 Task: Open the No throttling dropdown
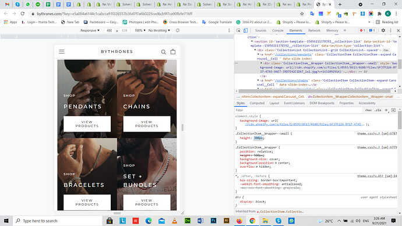(x=159, y=30)
